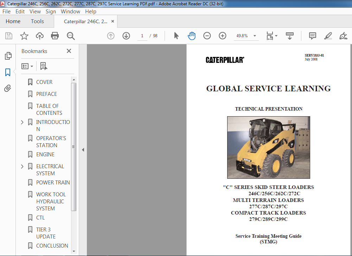This screenshot has height=256, width=352.
Task: Open the Sign menu
Action: pyautogui.click(x=51, y=12)
